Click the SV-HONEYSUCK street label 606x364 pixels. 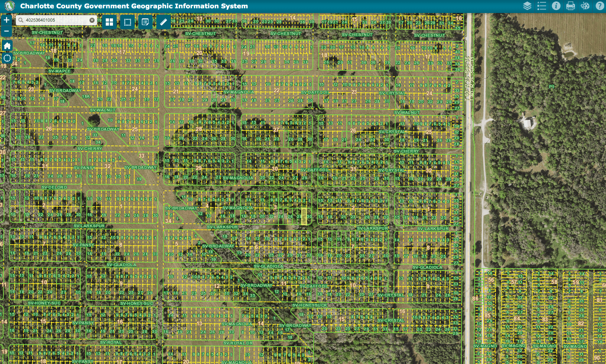pyautogui.click(x=310, y=305)
